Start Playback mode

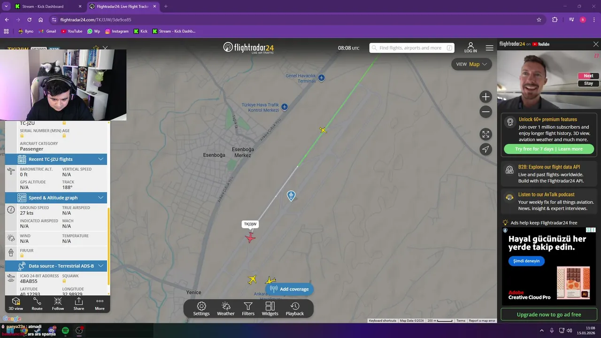point(295,309)
